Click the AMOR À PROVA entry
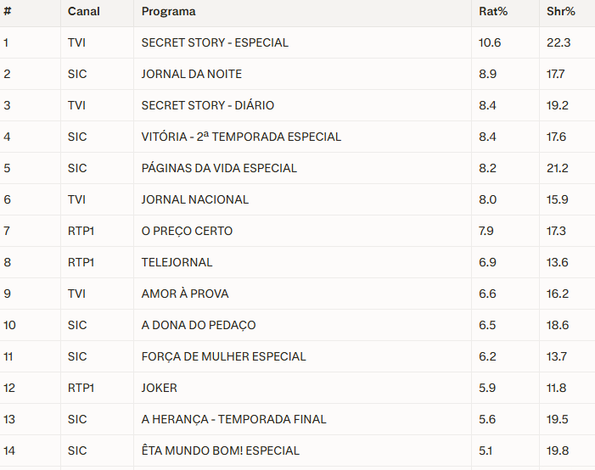This screenshot has width=595, height=470. [x=184, y=294]
